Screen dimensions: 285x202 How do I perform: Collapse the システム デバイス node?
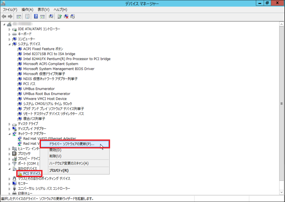9,44
